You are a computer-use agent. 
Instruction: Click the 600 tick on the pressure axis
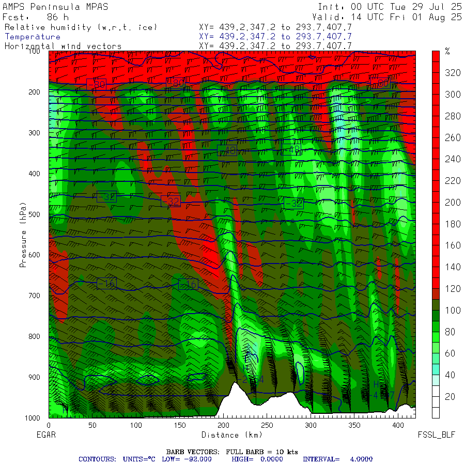pyautogui.click(x=35, y=255)
